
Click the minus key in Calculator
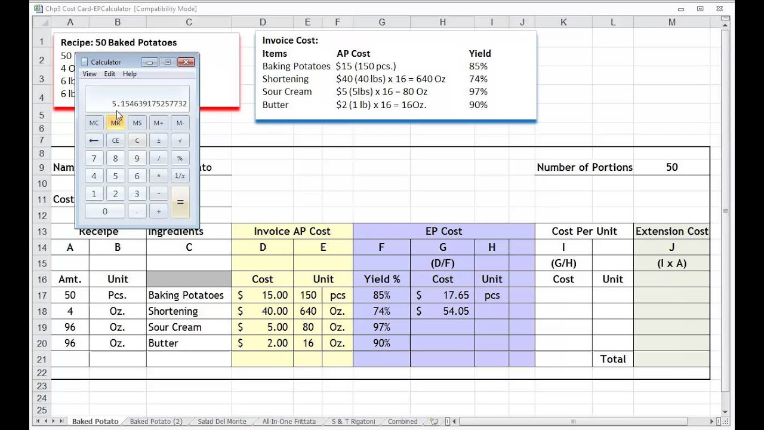coord(159,194)
